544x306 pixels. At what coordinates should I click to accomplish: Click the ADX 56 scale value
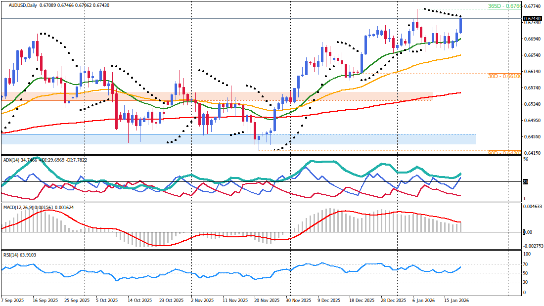click(525, 159)
